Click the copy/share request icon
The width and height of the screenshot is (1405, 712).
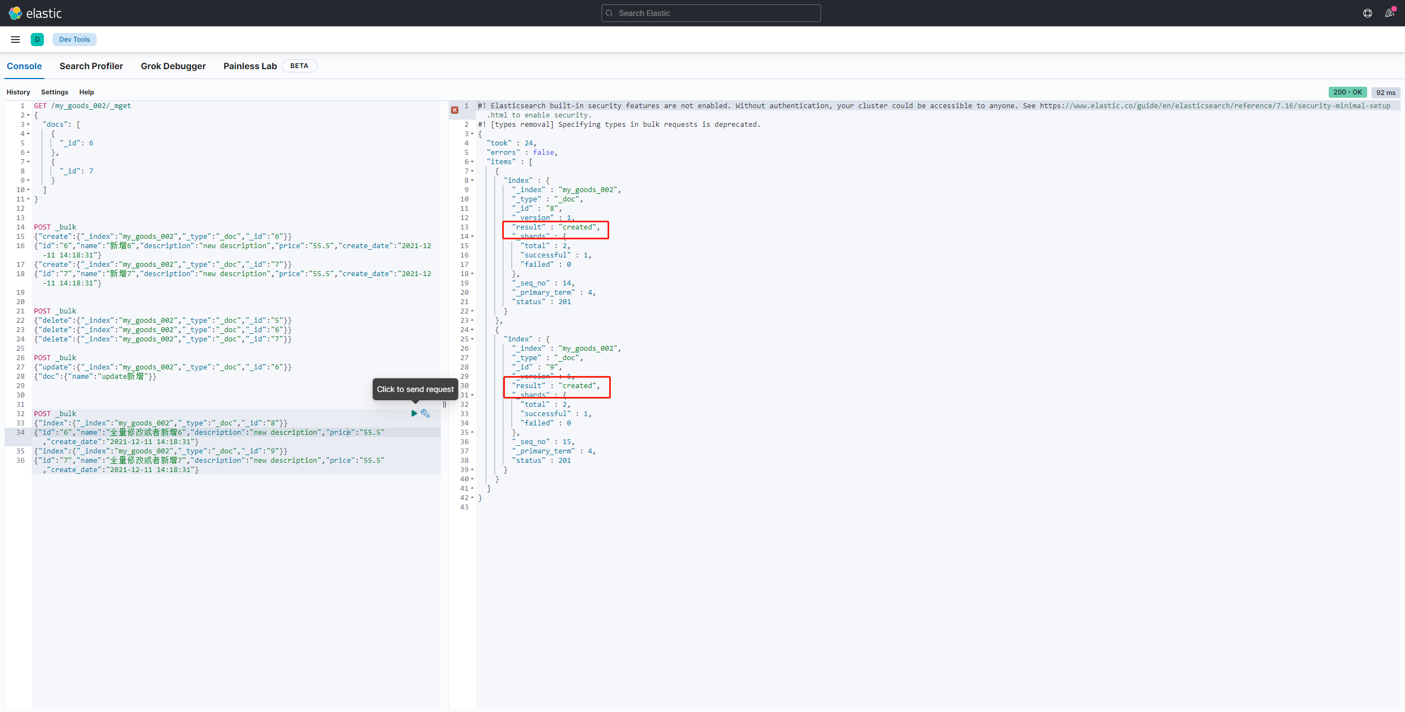pyautogui.click(x=426, y=413)
